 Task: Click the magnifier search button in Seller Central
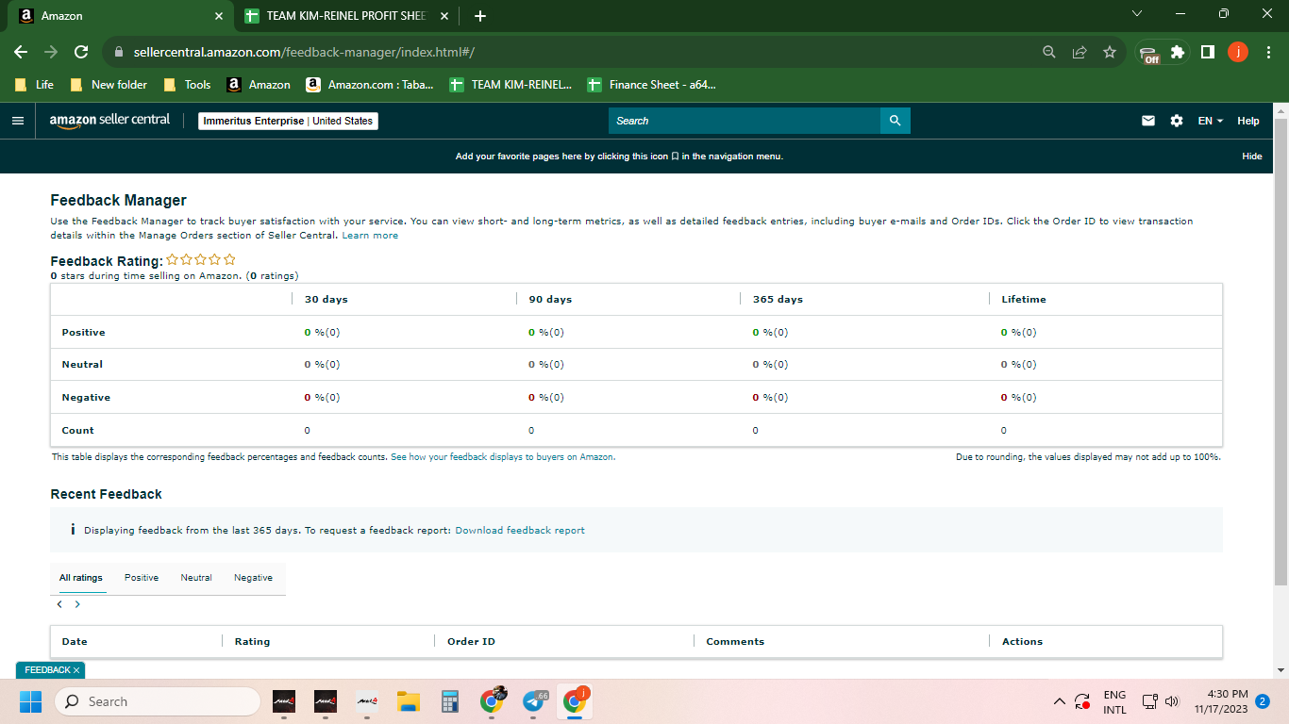tap(895, 121)
